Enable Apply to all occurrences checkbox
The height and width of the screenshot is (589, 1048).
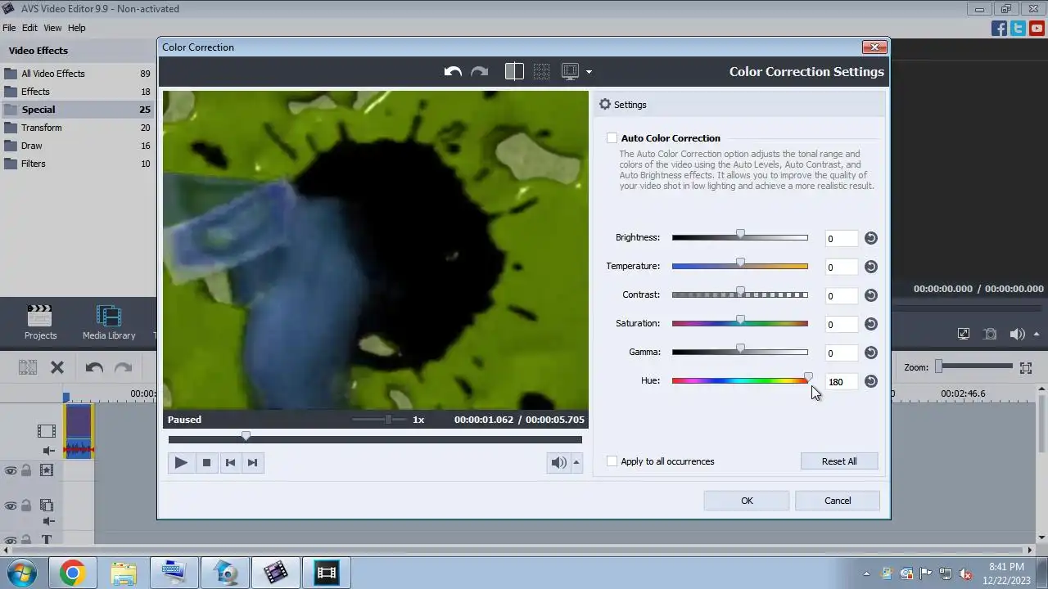[x=612, y=461]
